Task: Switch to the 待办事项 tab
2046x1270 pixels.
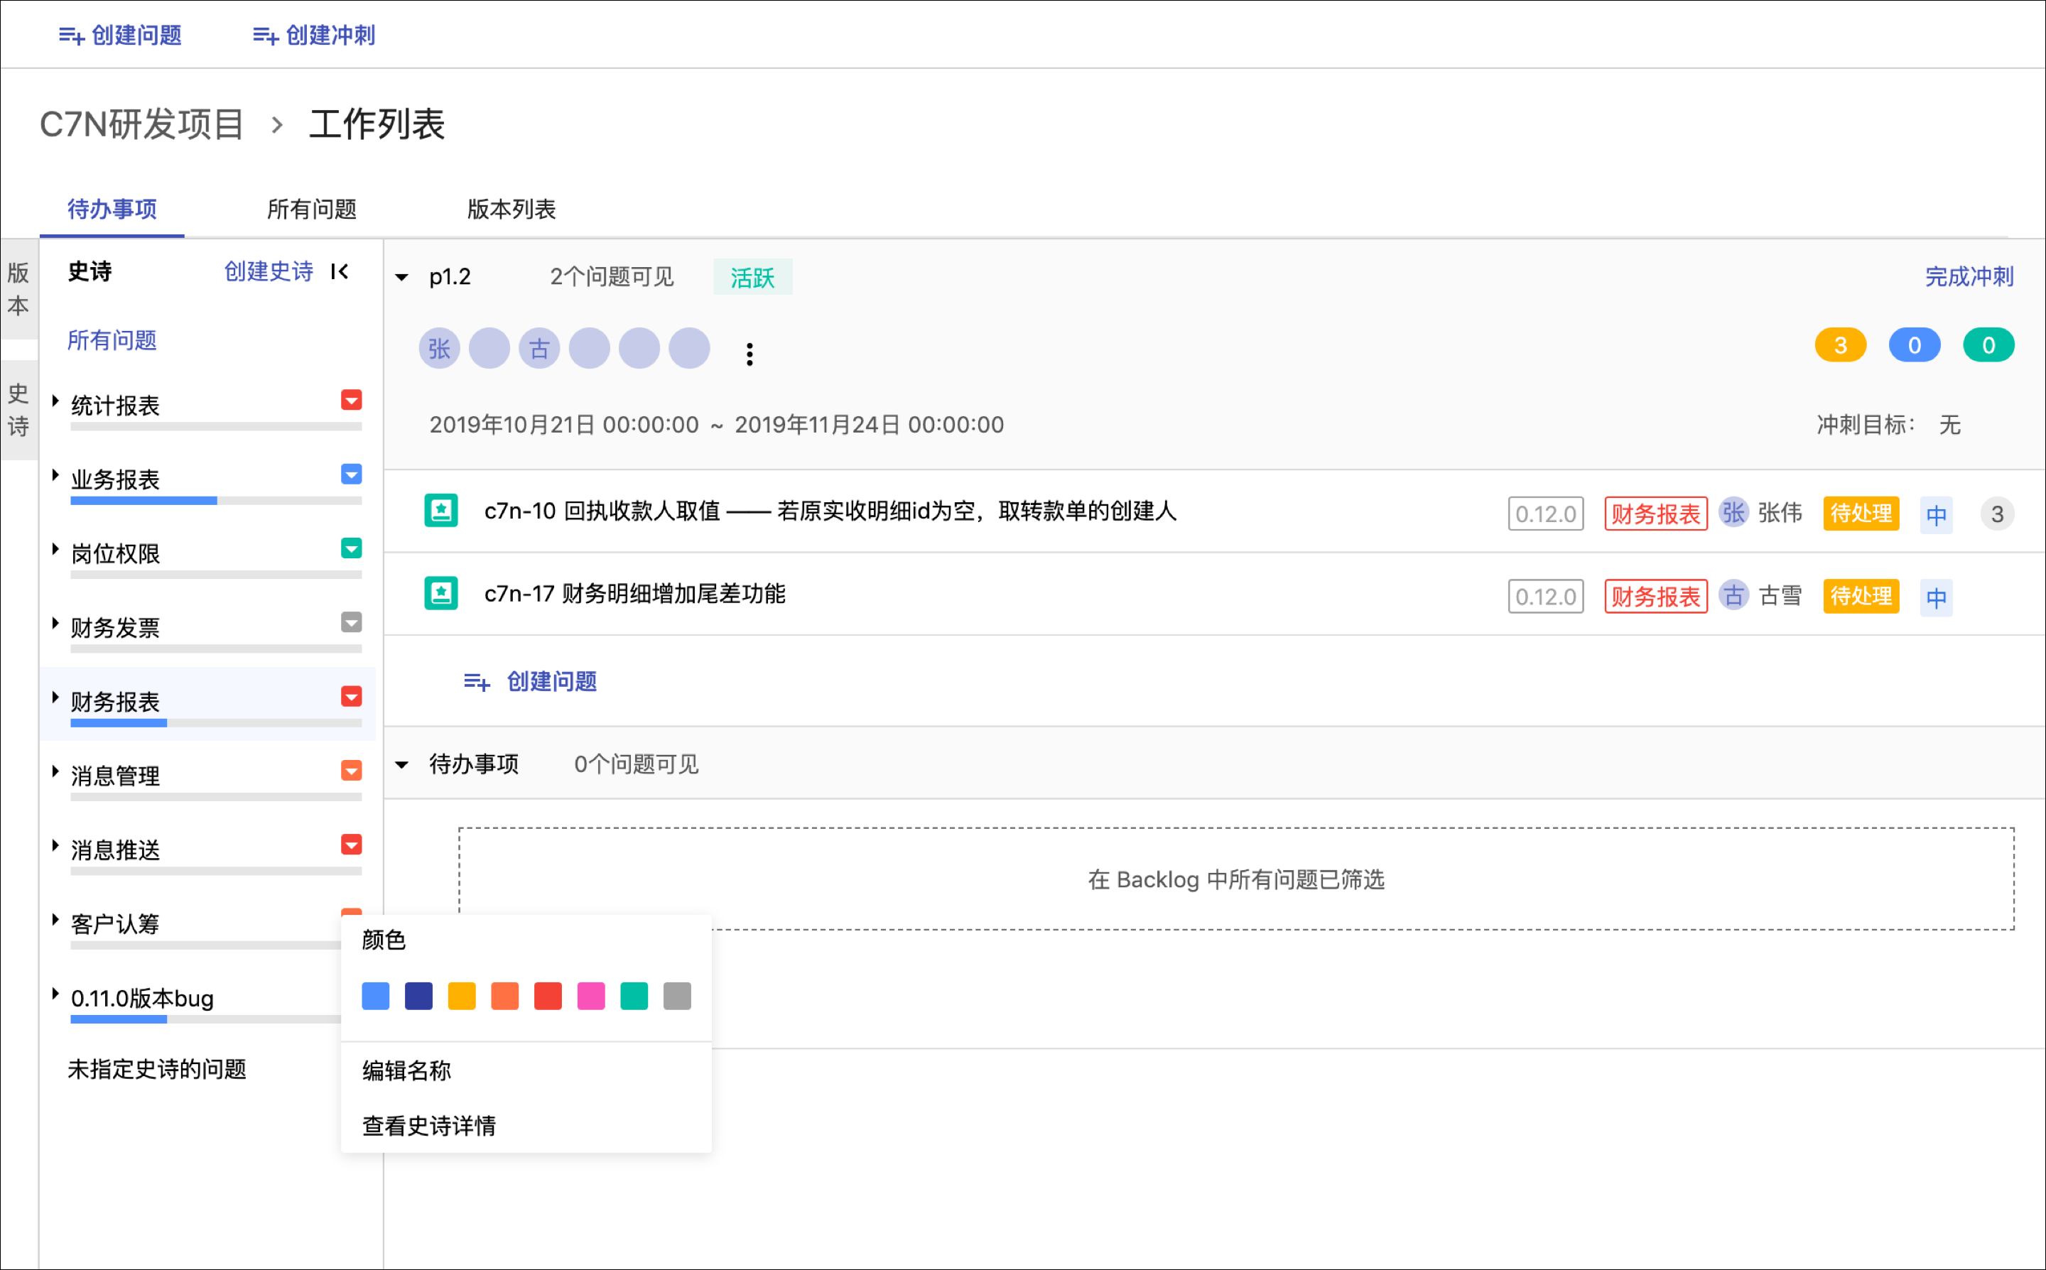Action: (x=112, y=209)
